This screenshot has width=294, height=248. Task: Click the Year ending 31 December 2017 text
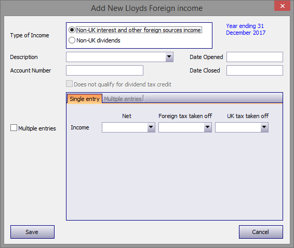[x=246, y=29]
